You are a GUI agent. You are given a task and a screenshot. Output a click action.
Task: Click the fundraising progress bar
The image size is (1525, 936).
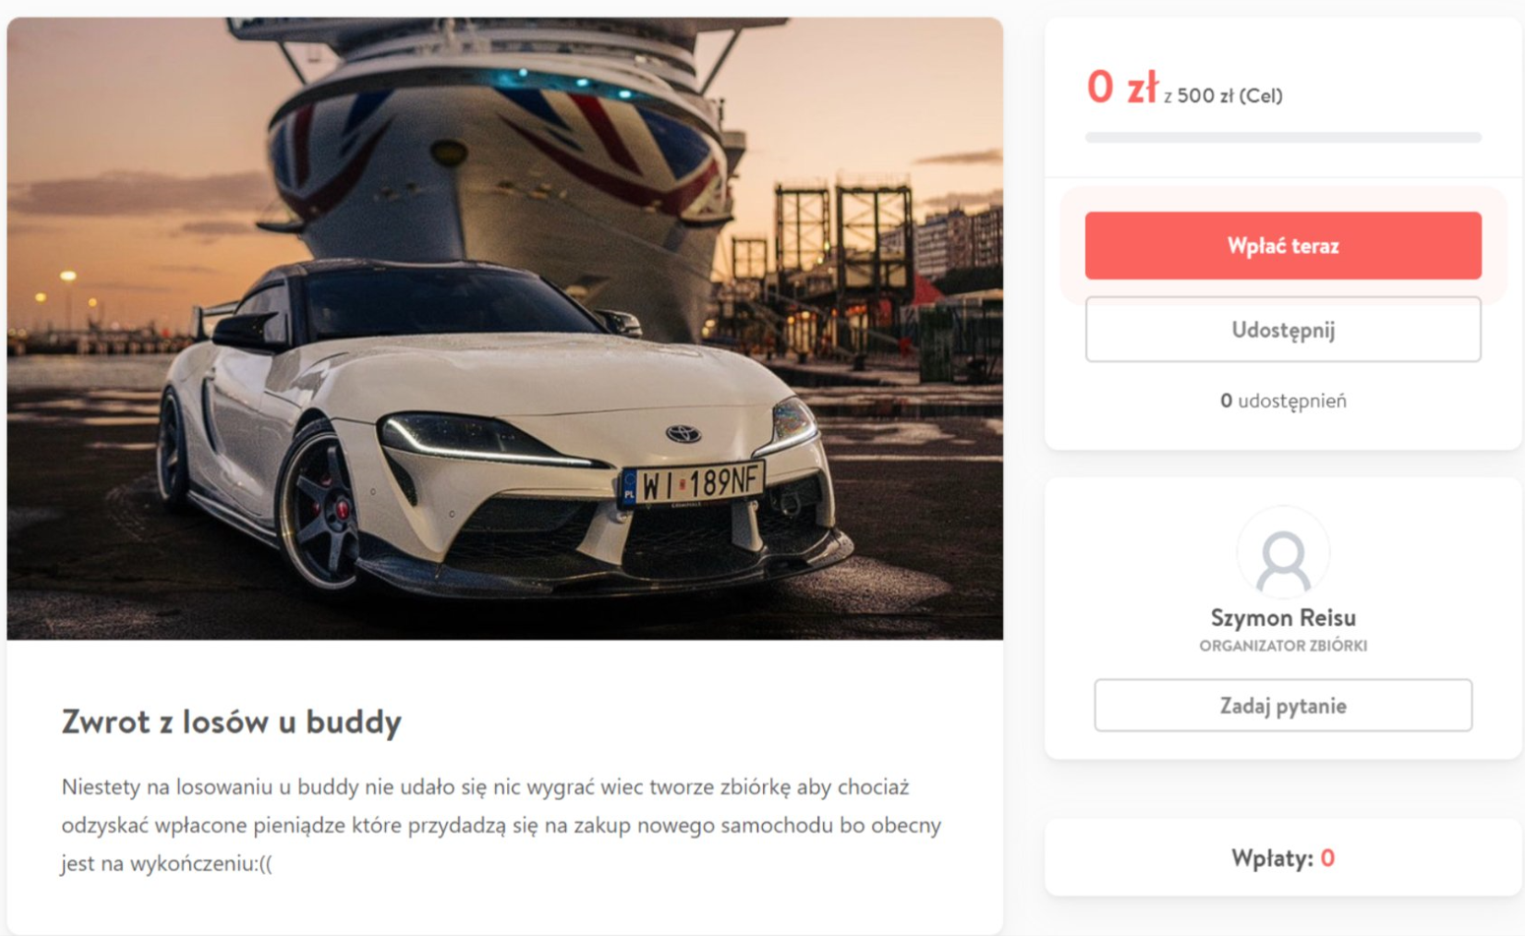click(x=1282, y=138)
